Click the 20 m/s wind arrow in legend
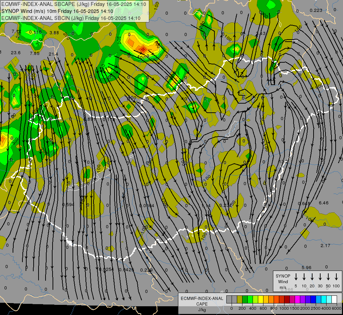The width and height of the screenshot is (343, 315). 312,276
